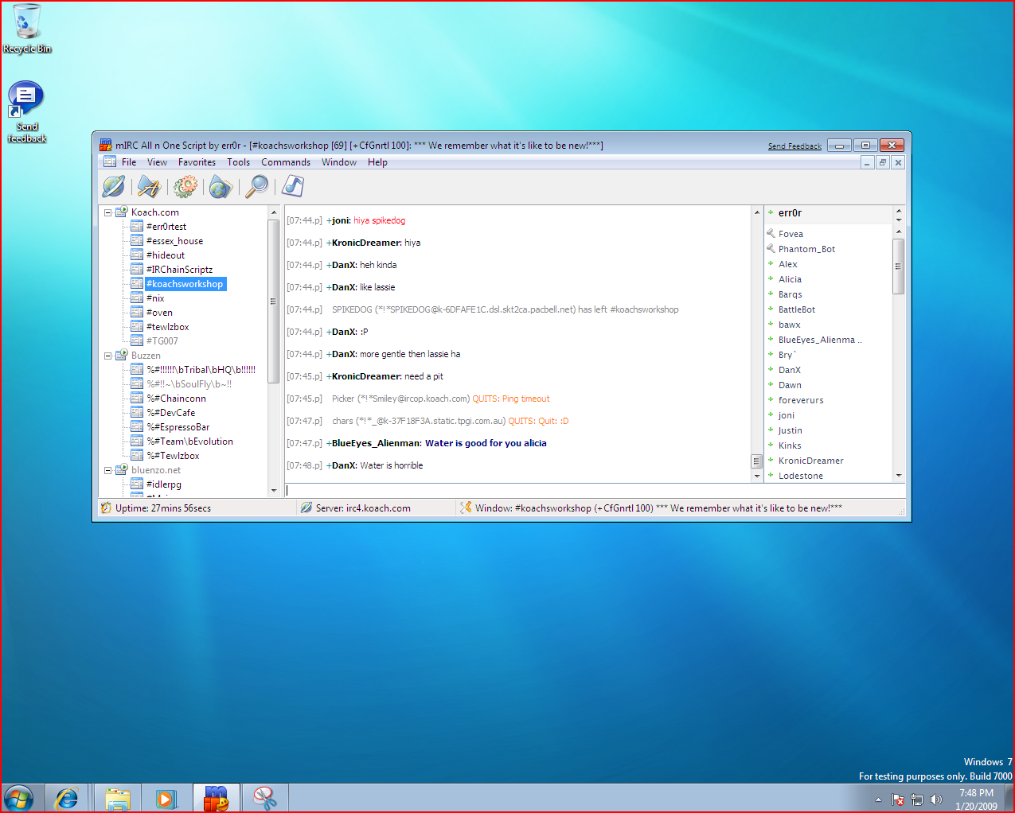Image resolution: width=1015 pixels, height=813 pixels.
Task: Collapse the Buzzen server tree node
Action: (108, 356)
